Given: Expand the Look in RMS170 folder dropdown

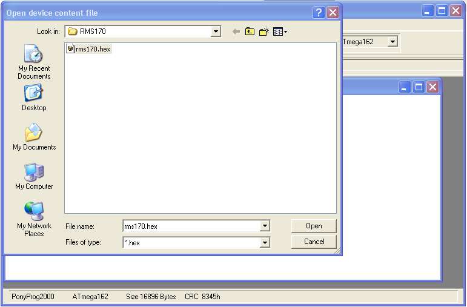Looking at the screenshot, I should point(216,31).
